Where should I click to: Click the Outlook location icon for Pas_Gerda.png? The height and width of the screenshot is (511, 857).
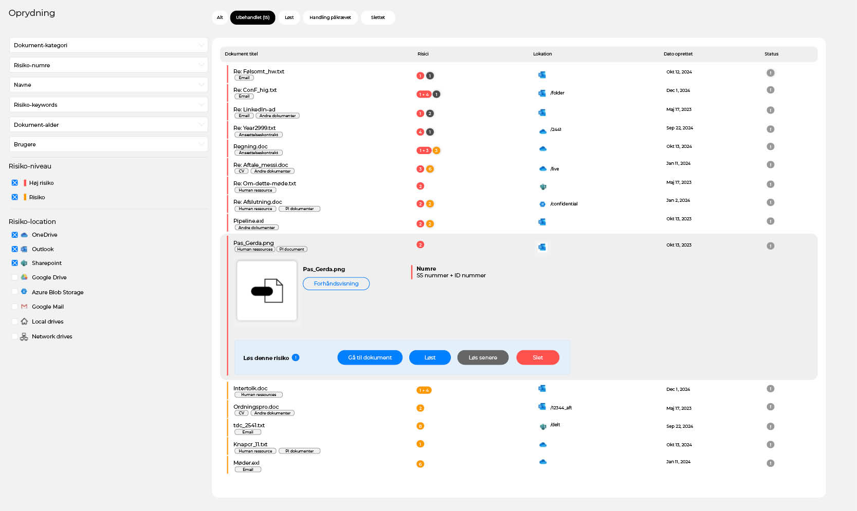point(542,247)
